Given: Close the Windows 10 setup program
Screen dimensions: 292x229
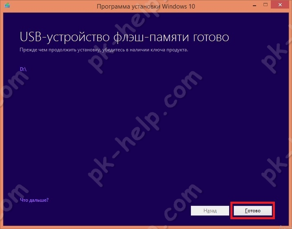Looking at the screenshot, I should tap(280, 5).
